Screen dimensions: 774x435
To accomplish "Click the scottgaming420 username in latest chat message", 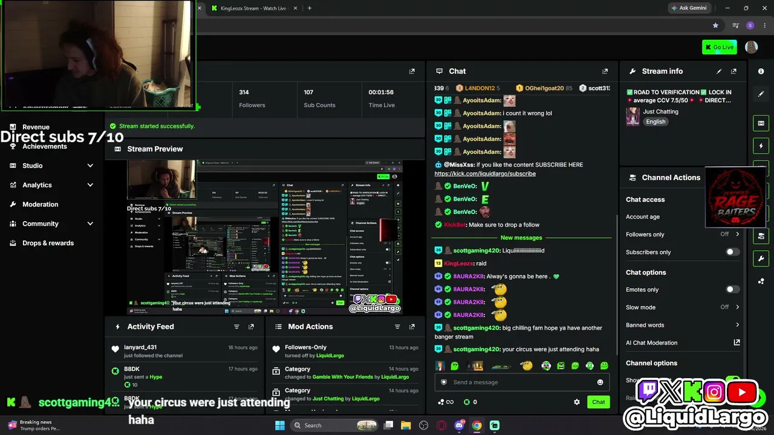I will pos(476,350).
